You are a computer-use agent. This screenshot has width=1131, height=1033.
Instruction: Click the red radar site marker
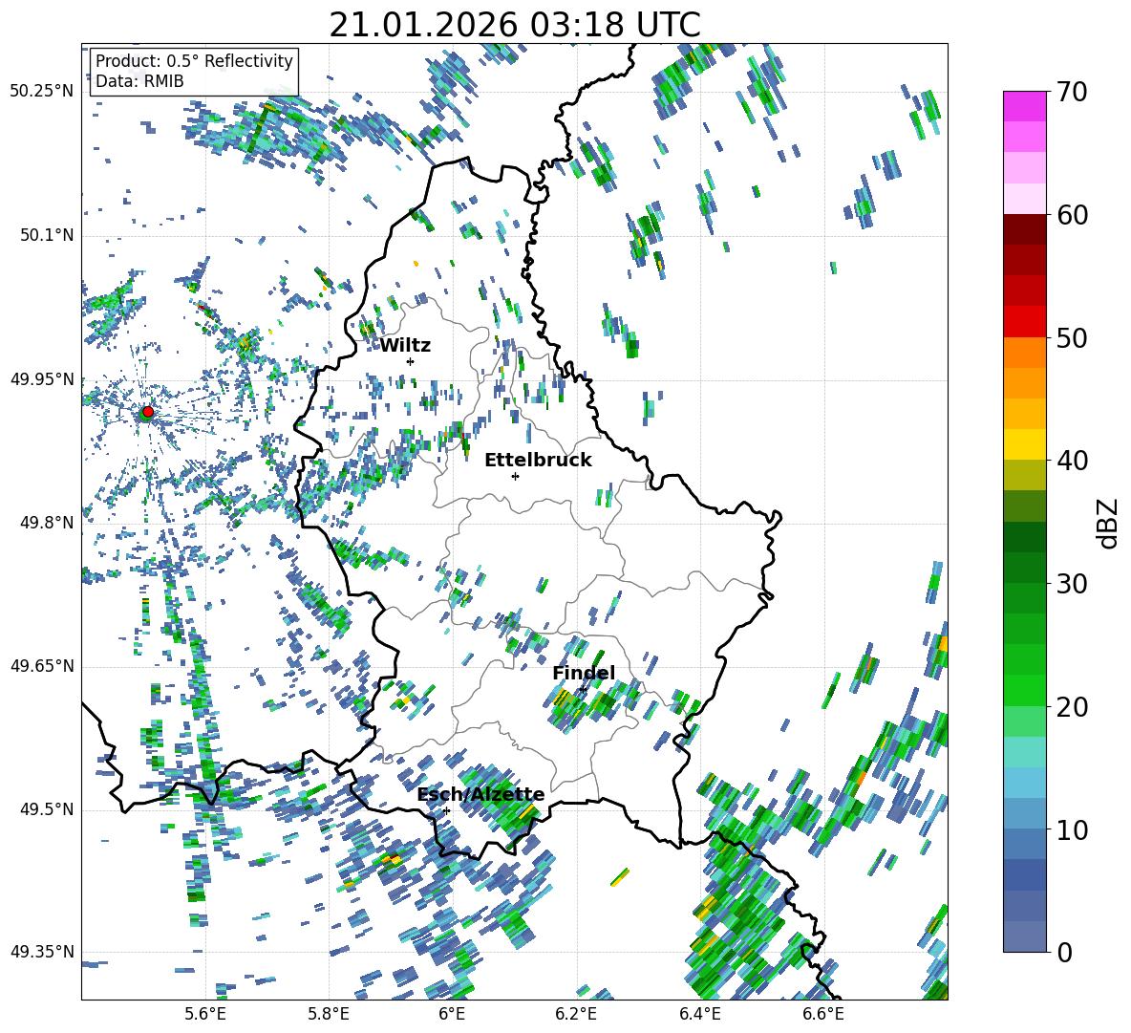[148, 412]
